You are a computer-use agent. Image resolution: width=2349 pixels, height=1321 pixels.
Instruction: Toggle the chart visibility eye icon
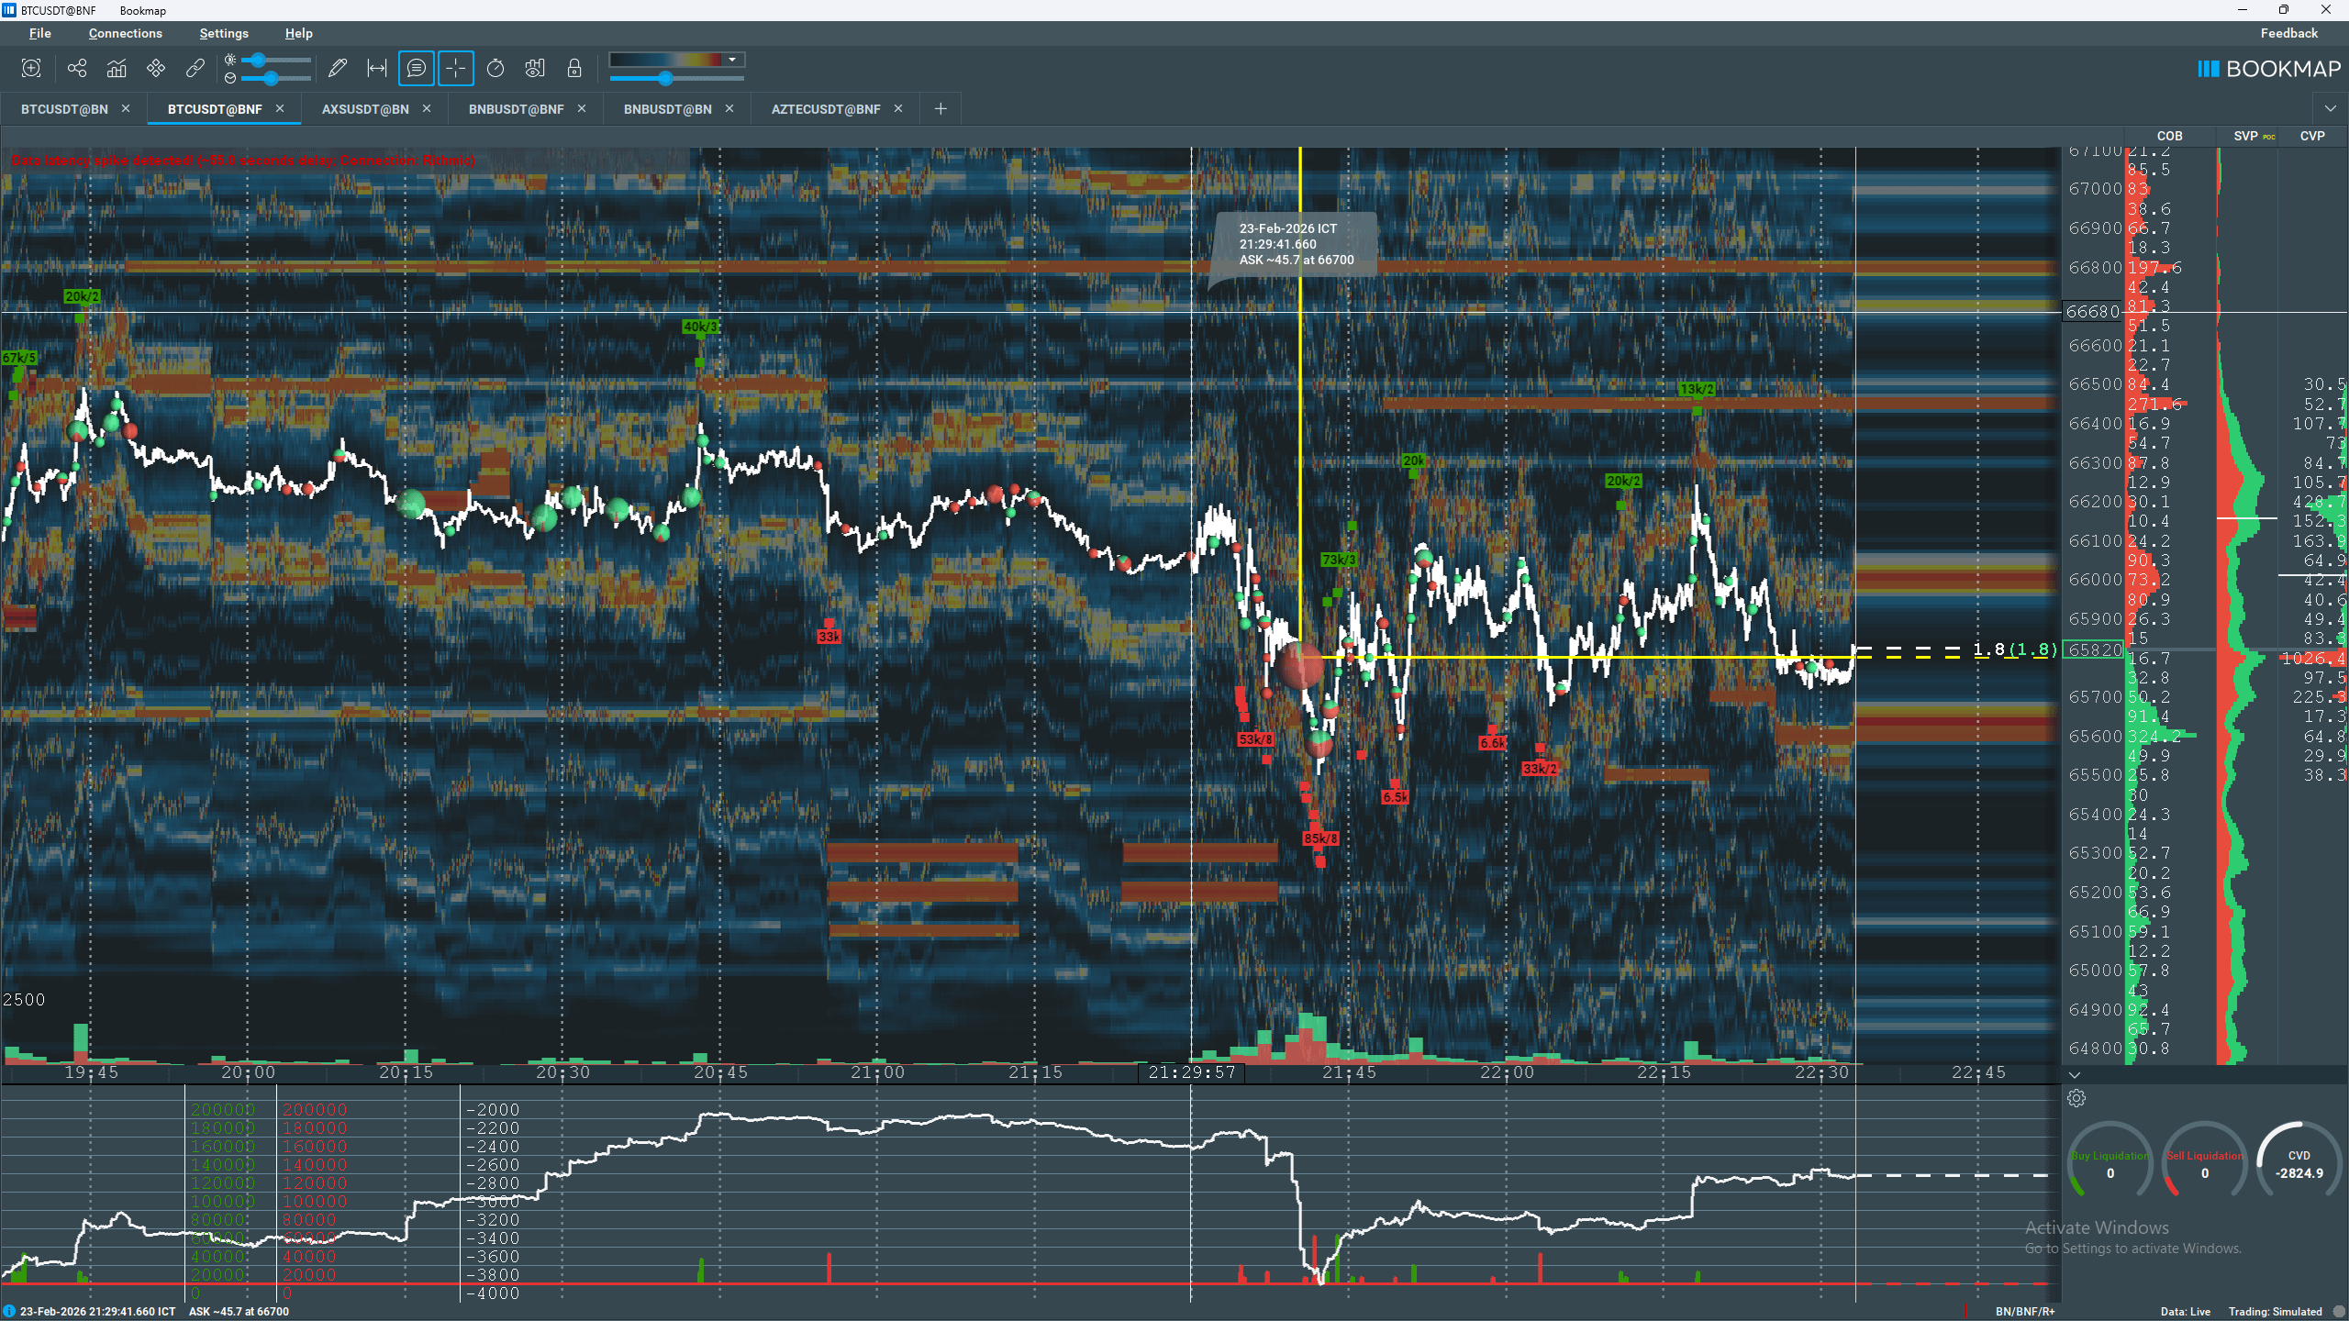[535, 68]
